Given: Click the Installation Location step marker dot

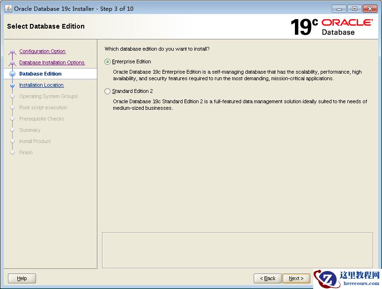Looking at the screenshot, I should pos(13,85).
